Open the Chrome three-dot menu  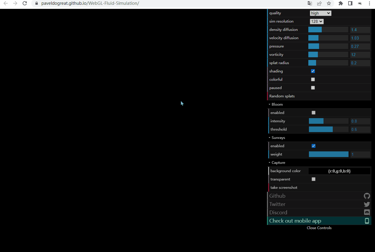point(369,3)
